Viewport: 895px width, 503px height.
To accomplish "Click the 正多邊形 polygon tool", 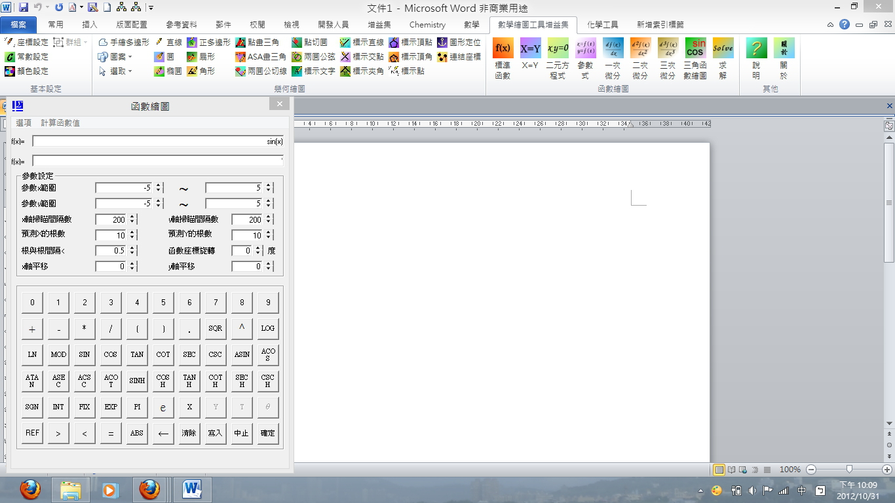I will click(x=209, y=42).
